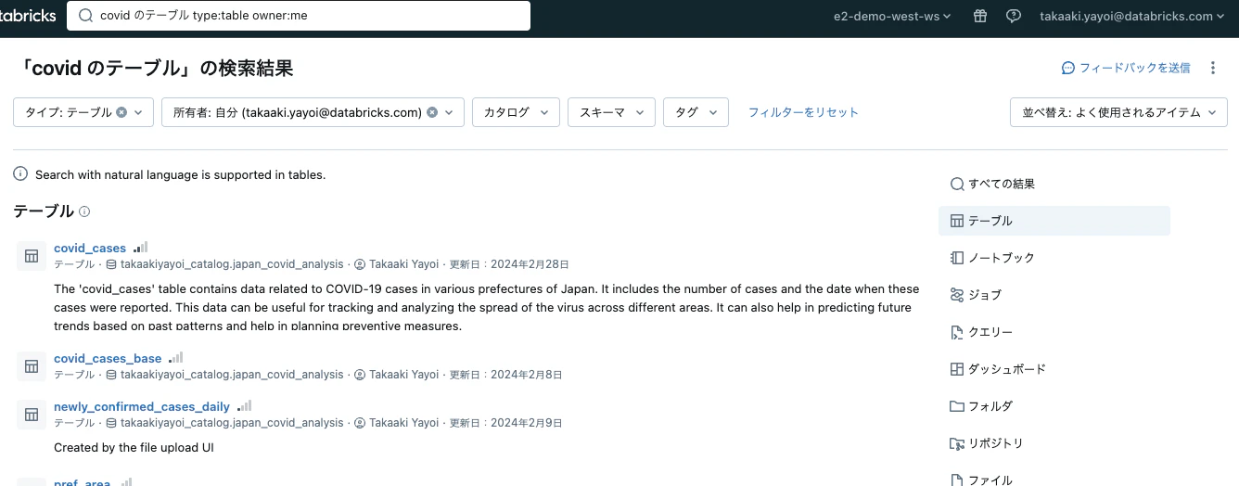1239x486 pixels.
Task: Click 'Created by the file upload UI' description
Action: [x=134, y=447]
